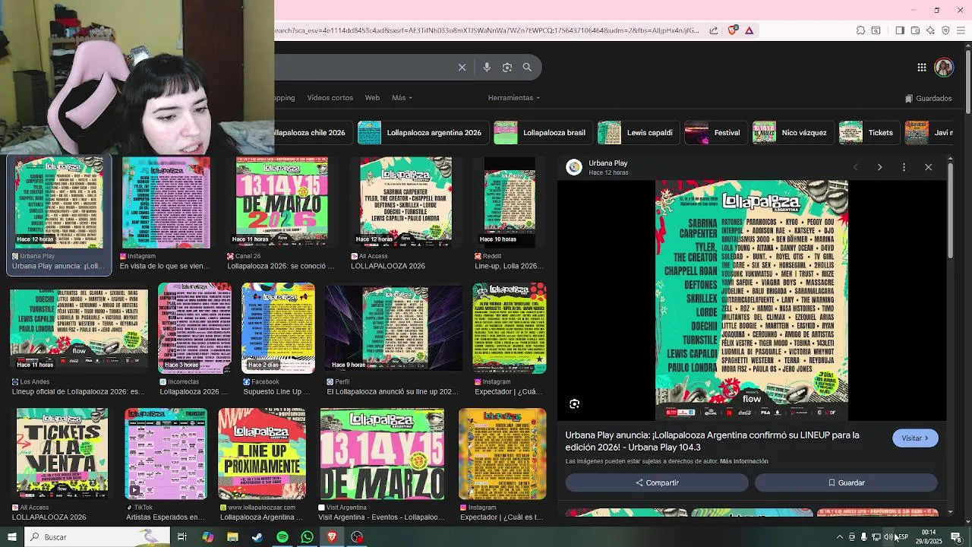
Task: Click the share page icon in address bar
Action: click(714, 30)
